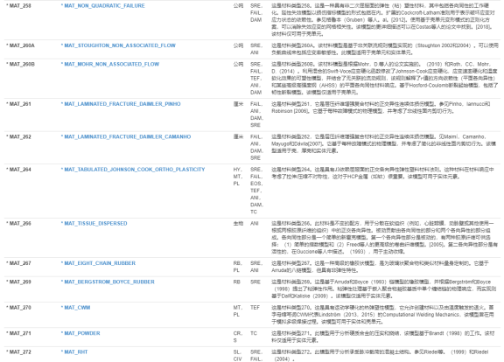Open the MAT_TISSUE_DISPERSED link
504x362 pixels.
point(94,224)
